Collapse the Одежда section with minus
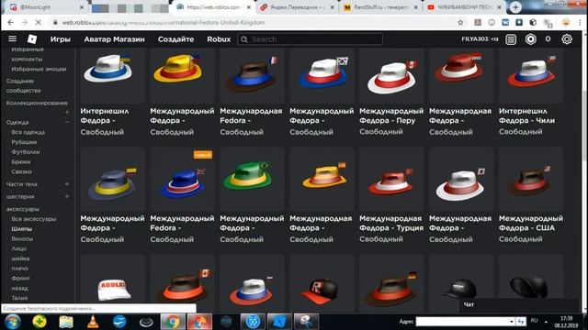The image size is (588, 330). point(67,122)
